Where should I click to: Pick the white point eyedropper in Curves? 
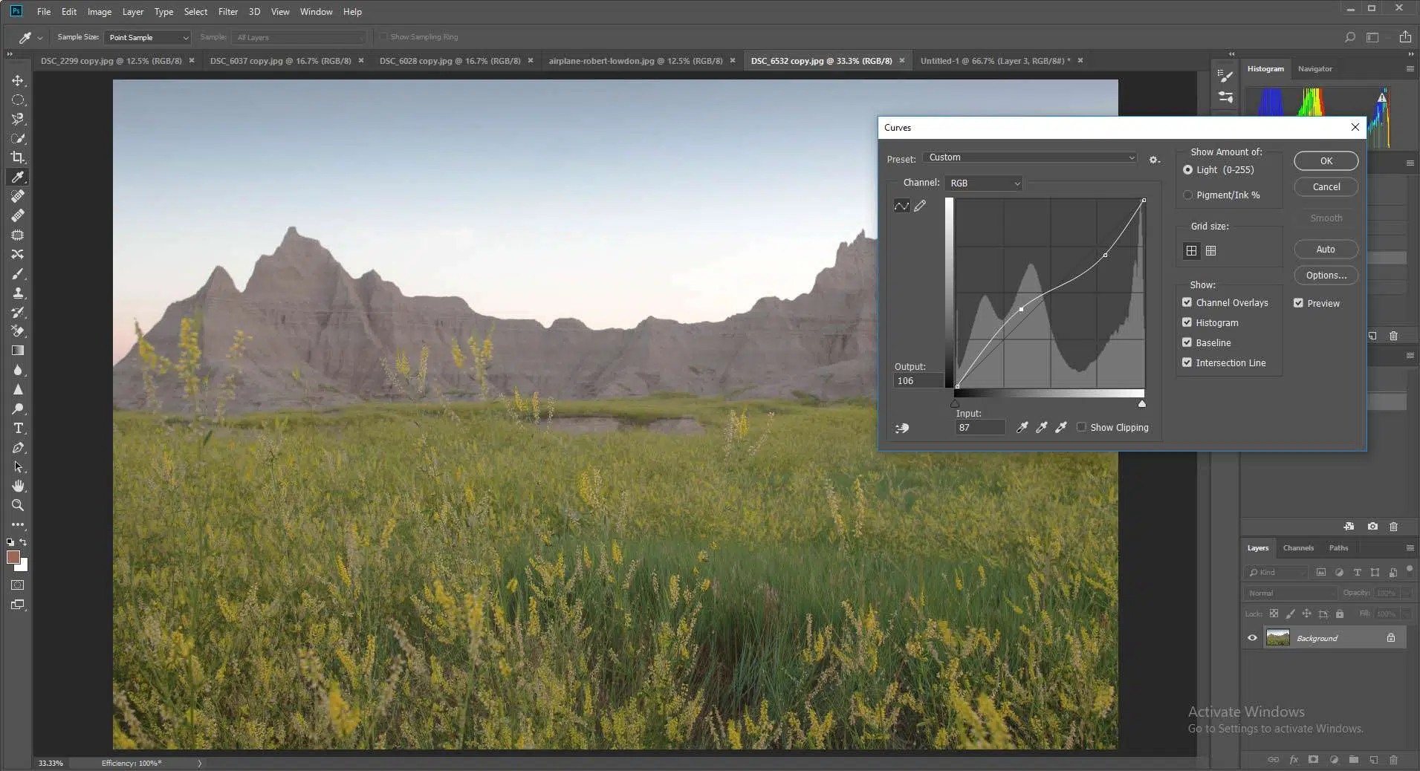[x=1061, y=427]
